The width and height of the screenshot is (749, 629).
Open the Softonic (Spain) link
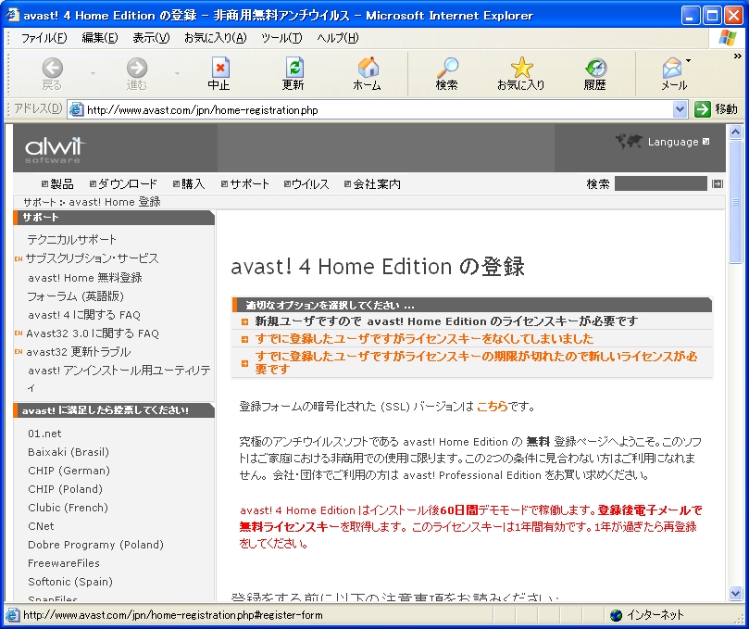[70, 582]
